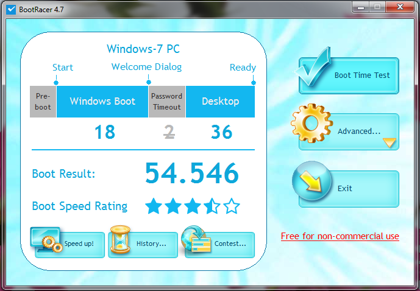
Task: Open the Contest... button
Action: 219,245
